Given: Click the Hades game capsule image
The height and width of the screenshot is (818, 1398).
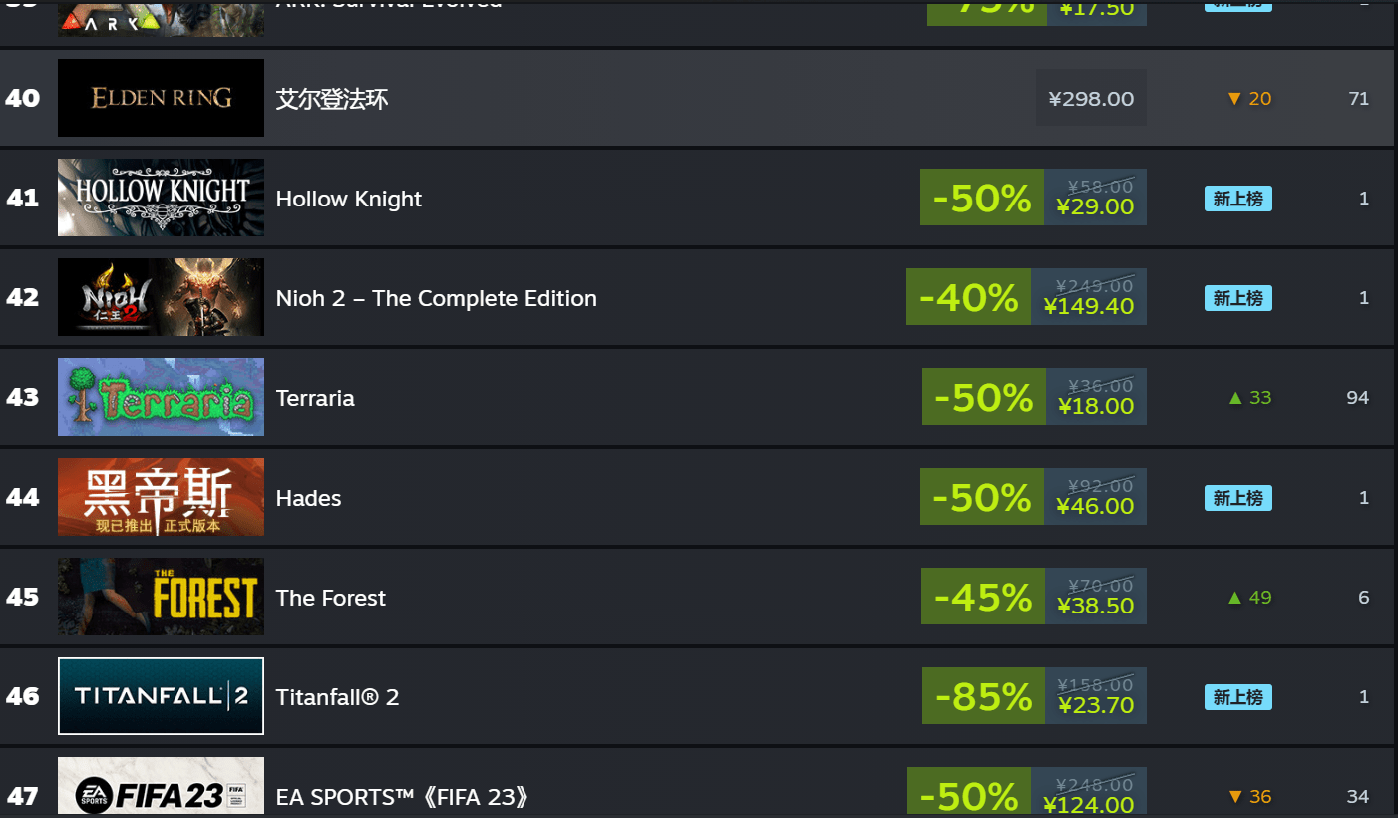Looking at the screenshot, I should click(x=161, y=497).
